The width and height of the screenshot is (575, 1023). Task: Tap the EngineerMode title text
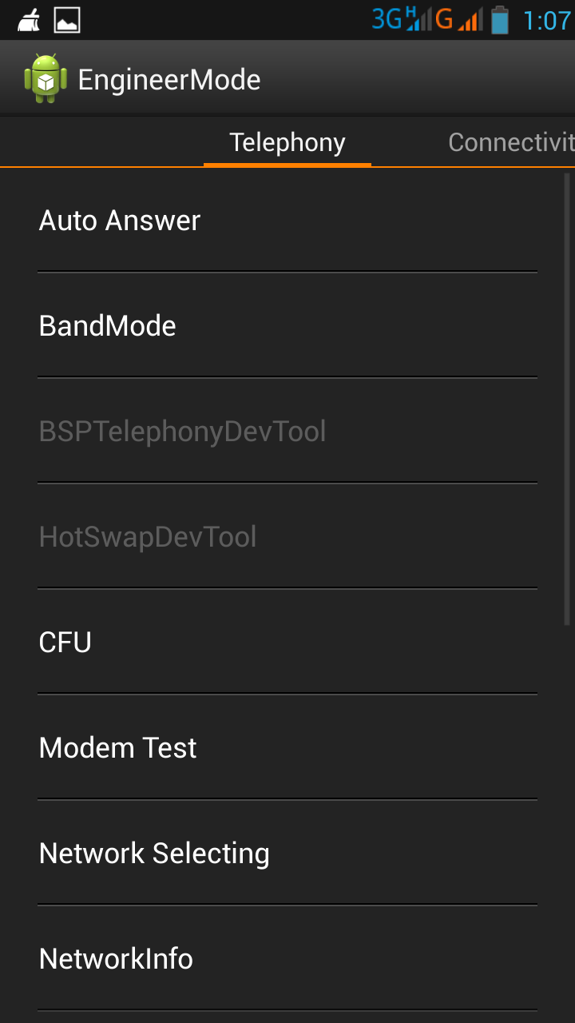point(169,80)
